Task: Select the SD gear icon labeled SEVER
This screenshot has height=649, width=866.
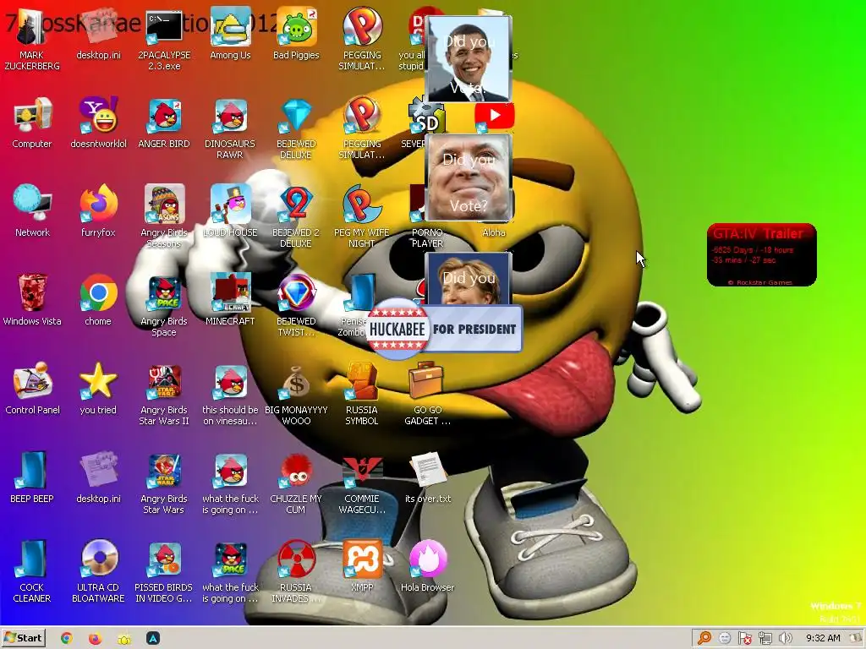Action: point(426,117)
